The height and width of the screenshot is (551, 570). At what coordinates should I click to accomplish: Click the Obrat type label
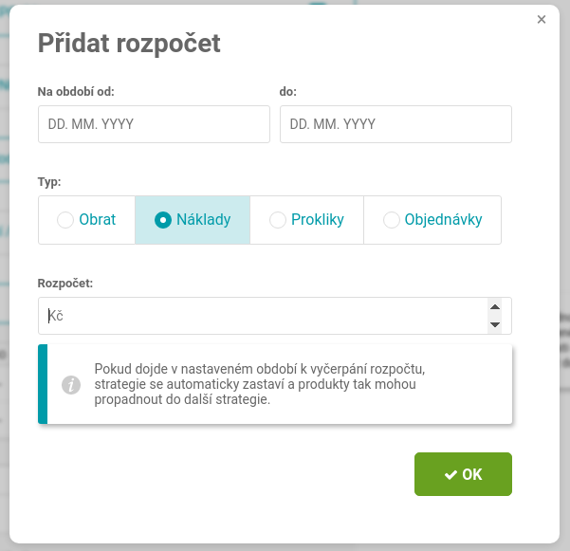[98, 219]
